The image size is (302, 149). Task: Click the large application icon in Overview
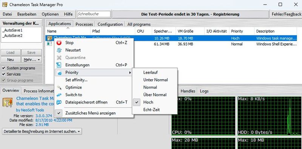click(x=8, y=102)
